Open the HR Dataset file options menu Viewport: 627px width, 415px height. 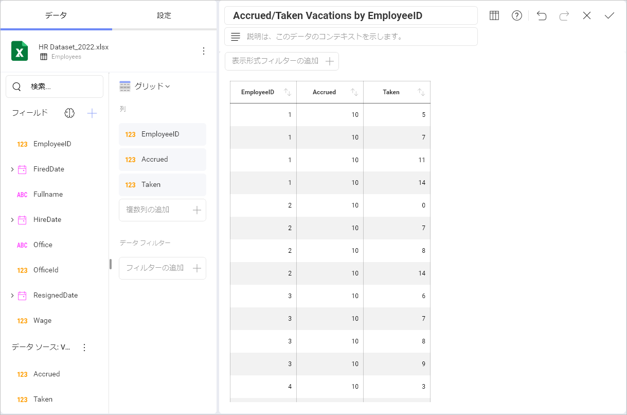[204, 51]
